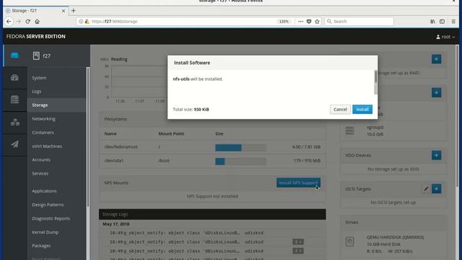Image resolution: width=462 pixels, height=260 pixels.
Task: Open the dashboard gauge sidebar icon
Action: click(x=14, y=77)
